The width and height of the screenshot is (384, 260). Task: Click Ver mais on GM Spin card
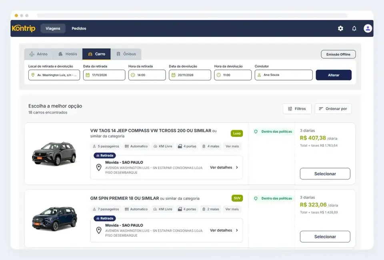(x=232, y=209)
